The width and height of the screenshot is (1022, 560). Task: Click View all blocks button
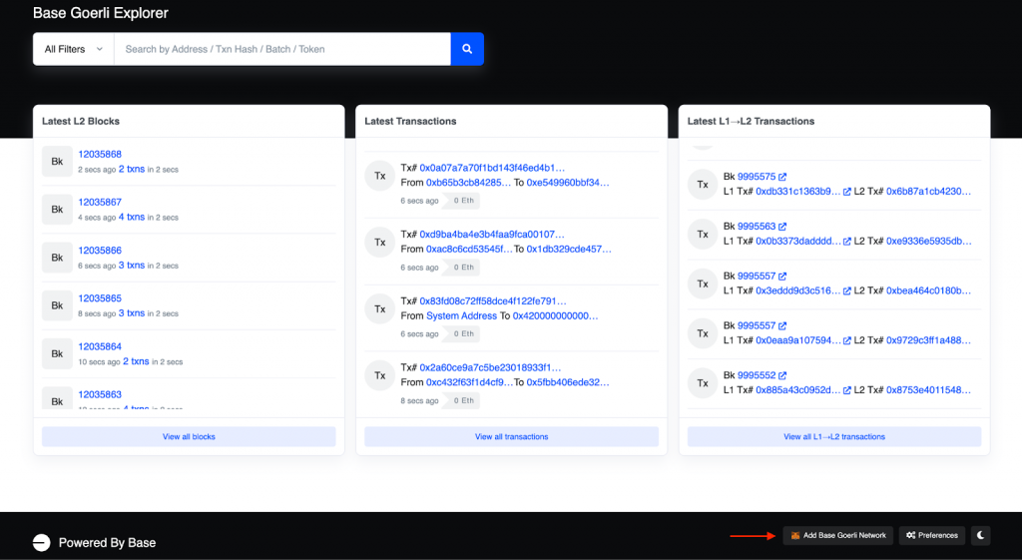point(189,437)
